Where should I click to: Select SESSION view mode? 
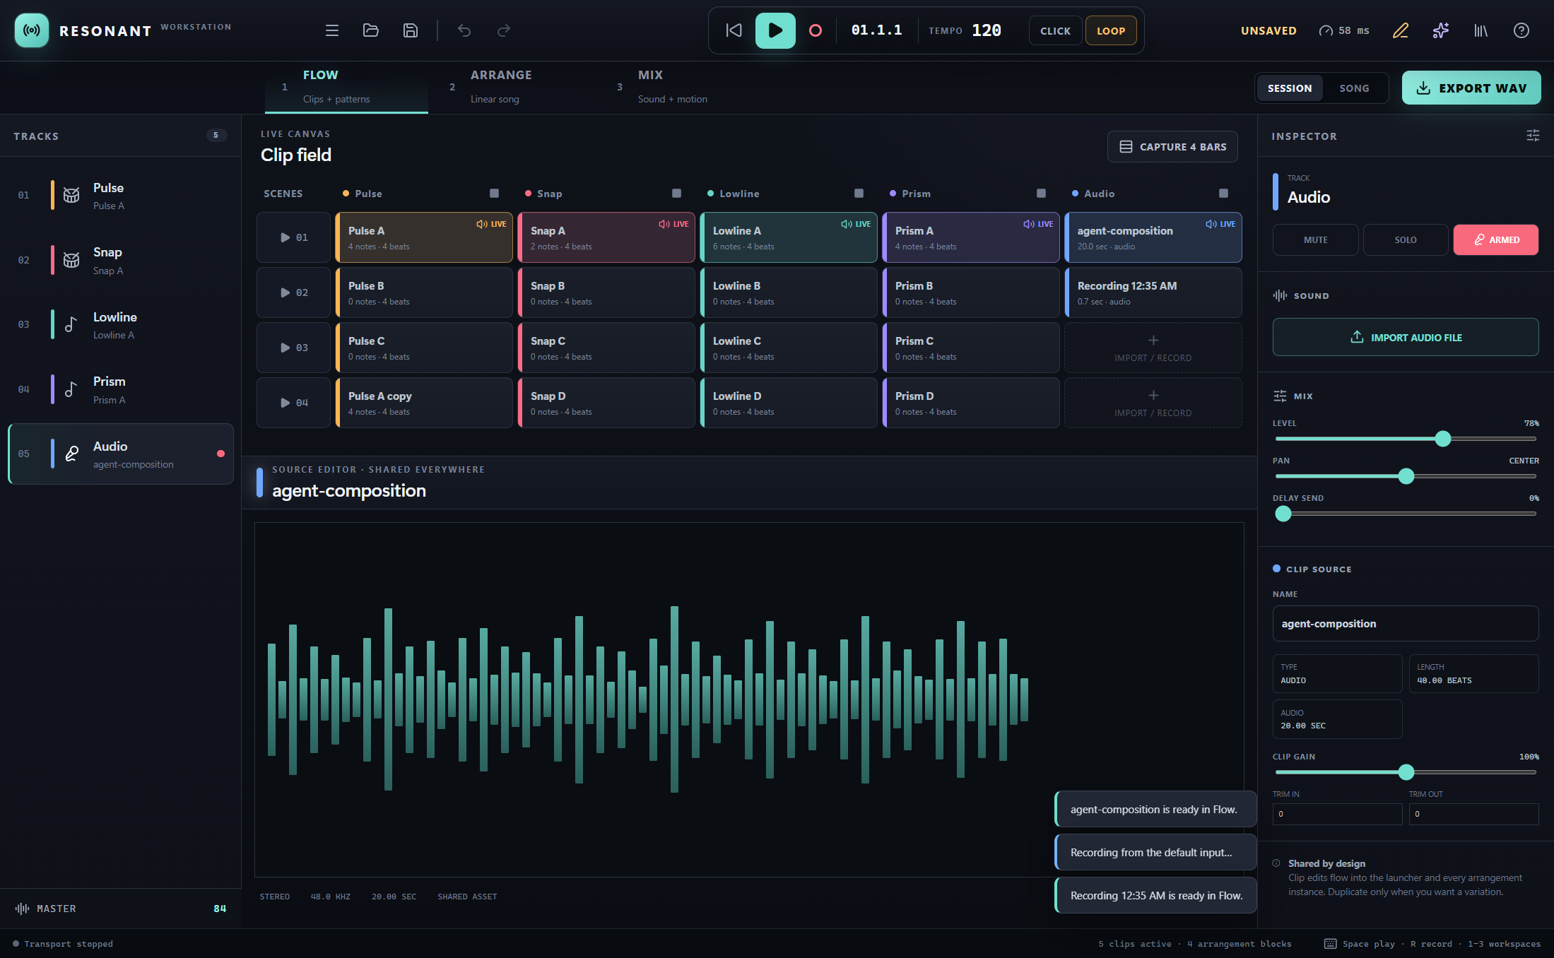[1290, 88]
